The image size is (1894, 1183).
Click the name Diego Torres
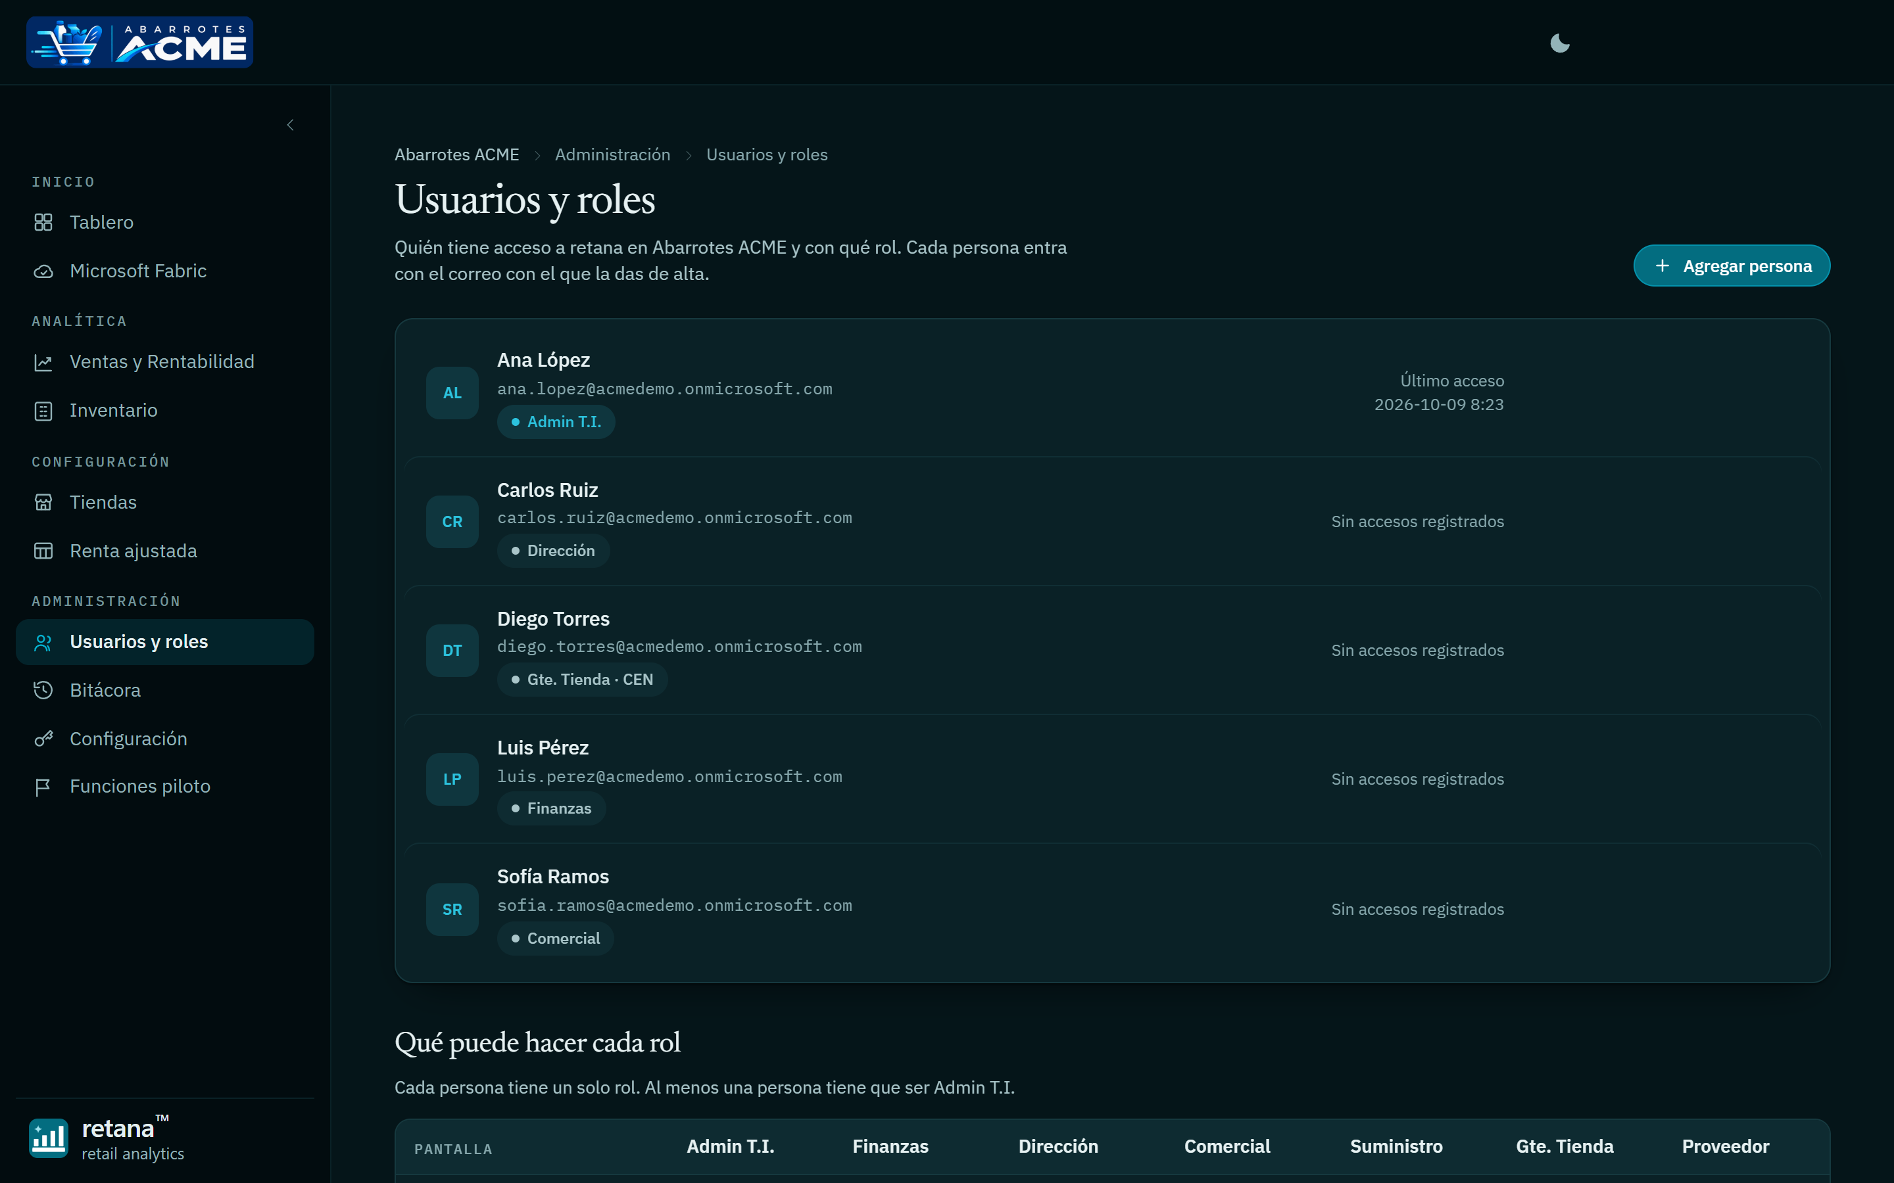tap(553, 619)
